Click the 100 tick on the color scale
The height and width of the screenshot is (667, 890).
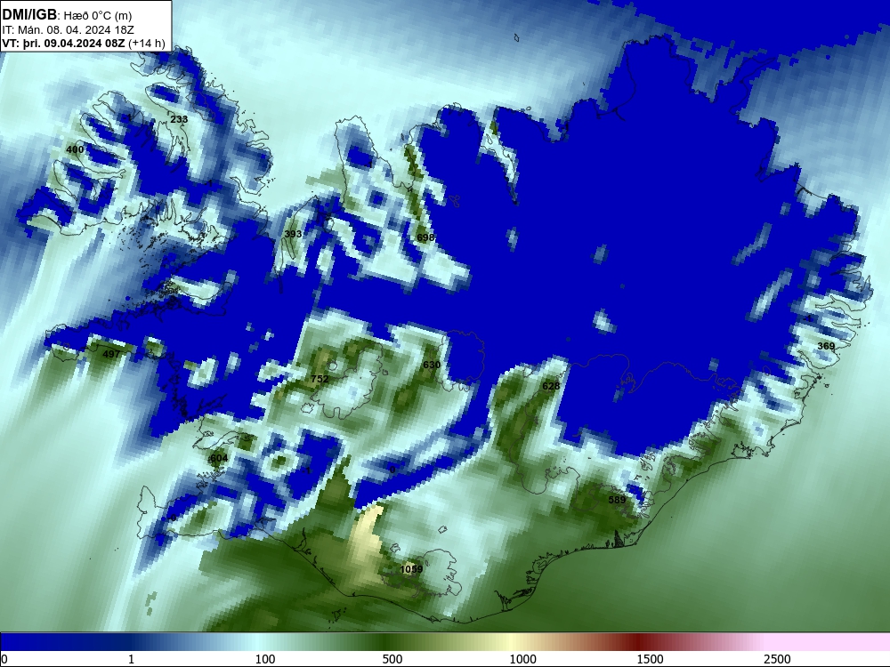(x=265, y=659)
